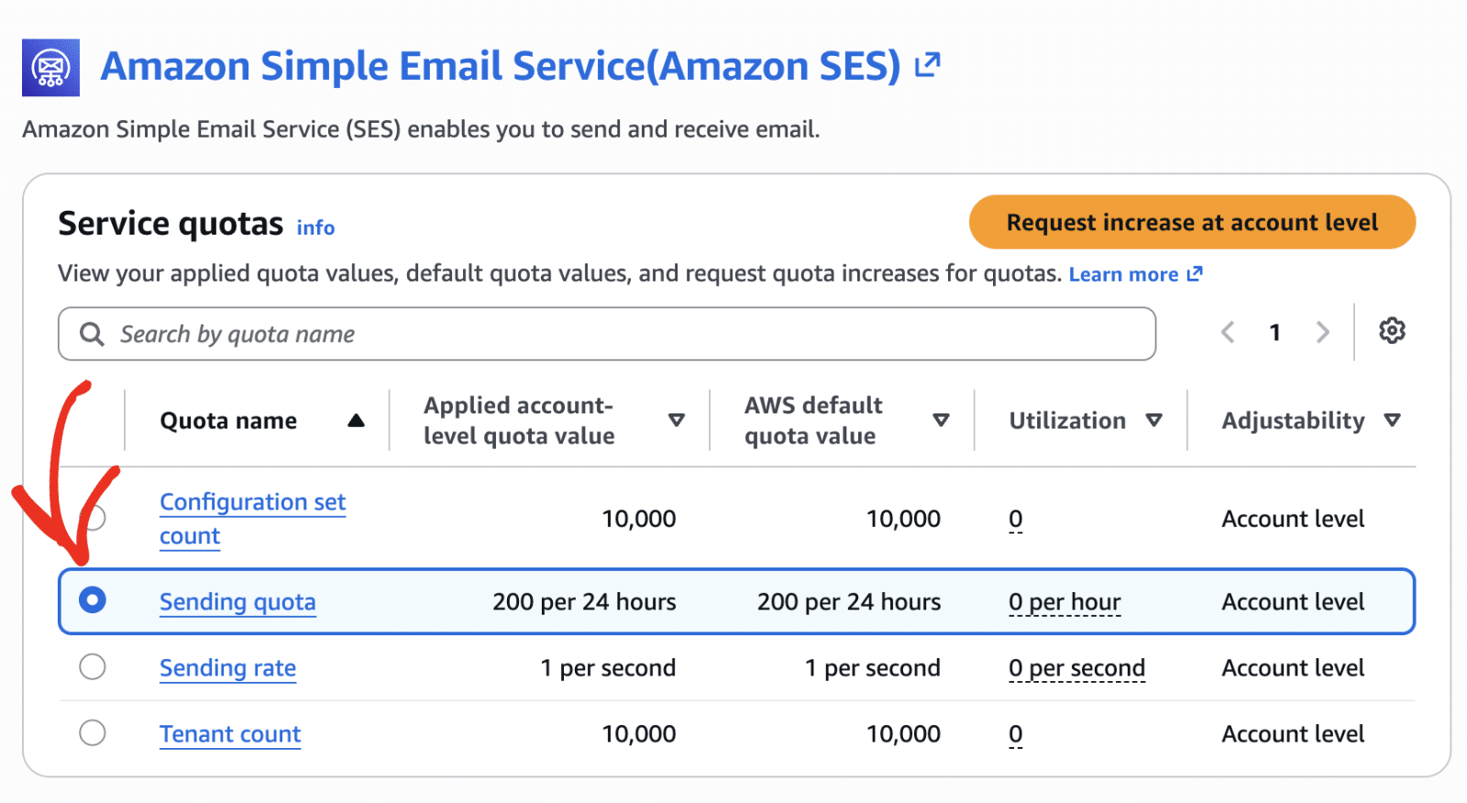
Task: Open the Sending rate link
Action: point(227,668)
